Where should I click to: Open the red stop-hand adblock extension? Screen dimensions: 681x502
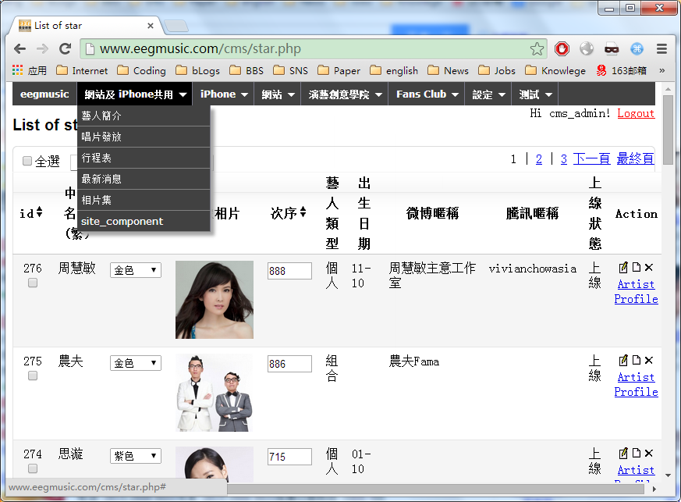[x=562, y=48]
